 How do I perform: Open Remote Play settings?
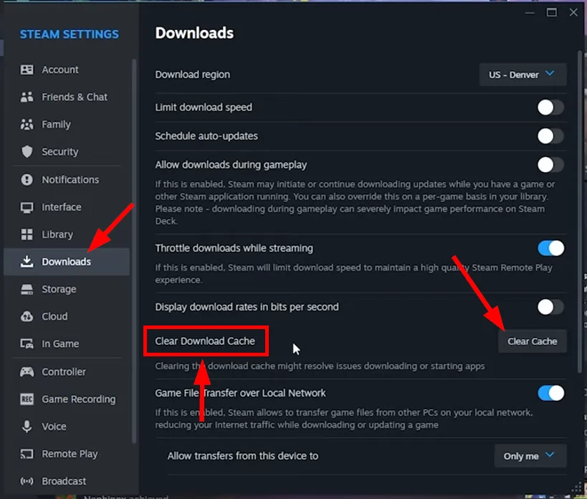67,454
